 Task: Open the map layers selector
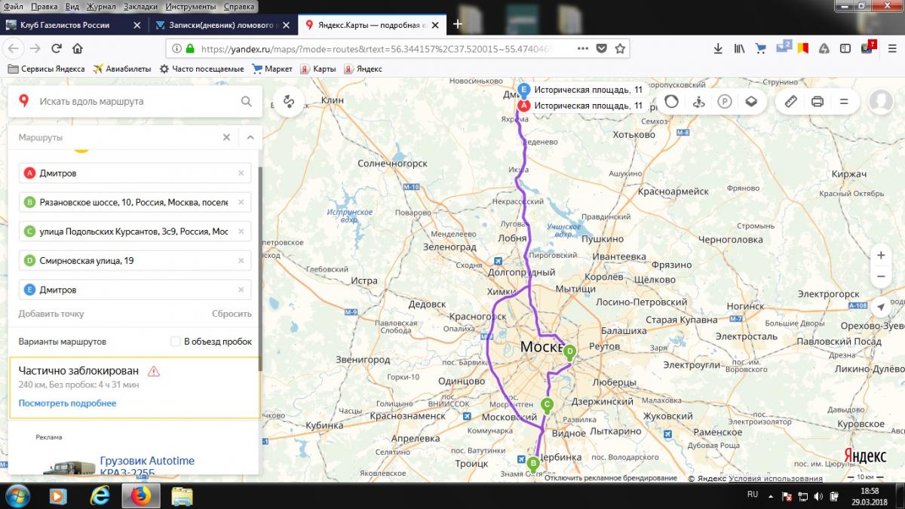coord(751,101)
